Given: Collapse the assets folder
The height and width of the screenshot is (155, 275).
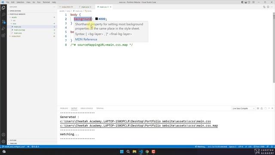Looking at the screenshot, I should [x=32, y=17].
